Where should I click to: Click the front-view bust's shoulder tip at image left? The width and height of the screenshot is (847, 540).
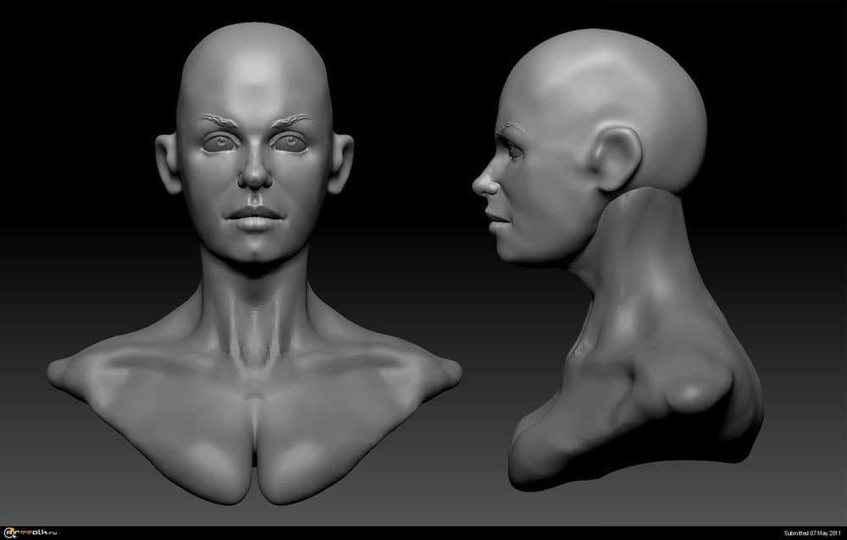click(61, 373)
